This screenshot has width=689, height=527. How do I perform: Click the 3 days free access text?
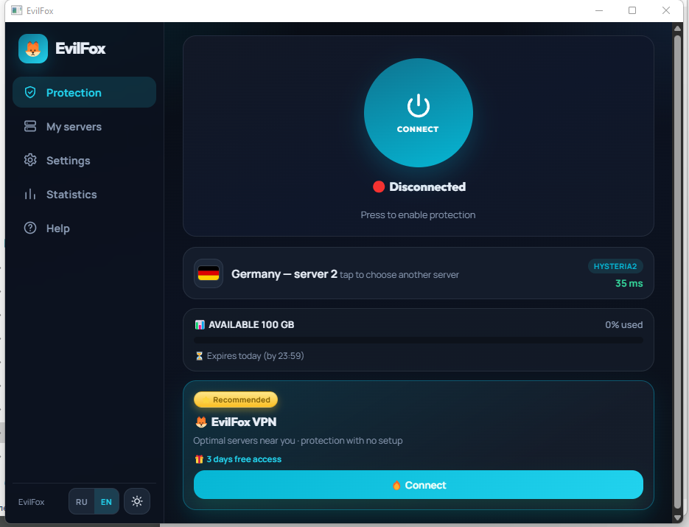click(x=244, y=459)
